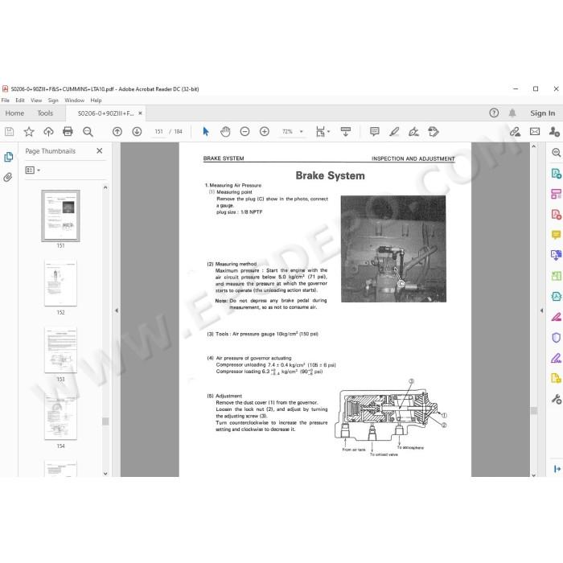The height and width of the screenshot is (563, 563).
Task: Open the Help menu
Action: click(x=96, y=101)
